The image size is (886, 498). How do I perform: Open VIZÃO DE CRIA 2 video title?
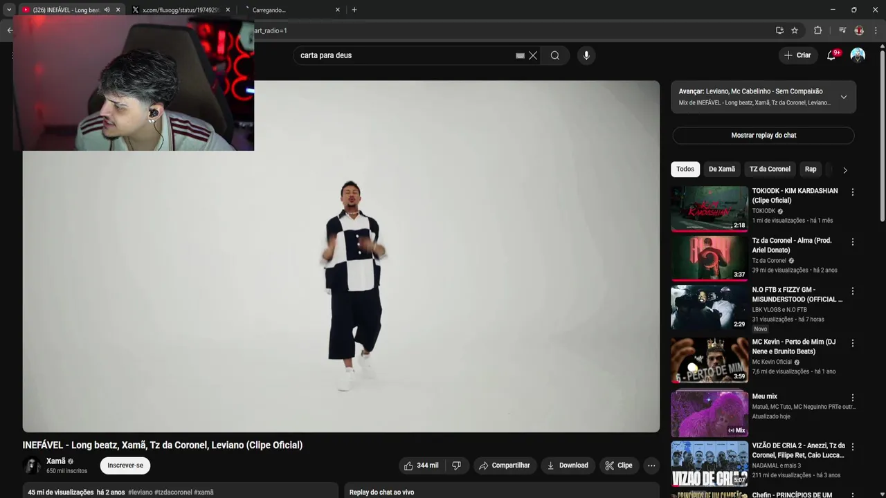(x=798, y=450)
